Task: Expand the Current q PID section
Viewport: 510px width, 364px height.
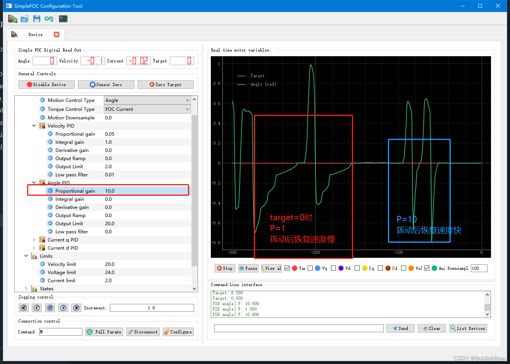Action: click(x=34, y=240)
